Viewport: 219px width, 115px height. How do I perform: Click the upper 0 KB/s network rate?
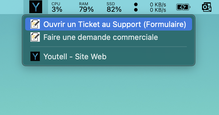coord(158,5)
